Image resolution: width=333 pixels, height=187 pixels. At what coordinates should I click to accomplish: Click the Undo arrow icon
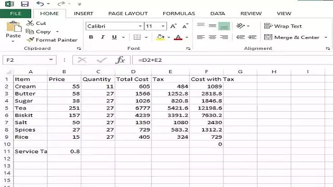pos(40,4)
